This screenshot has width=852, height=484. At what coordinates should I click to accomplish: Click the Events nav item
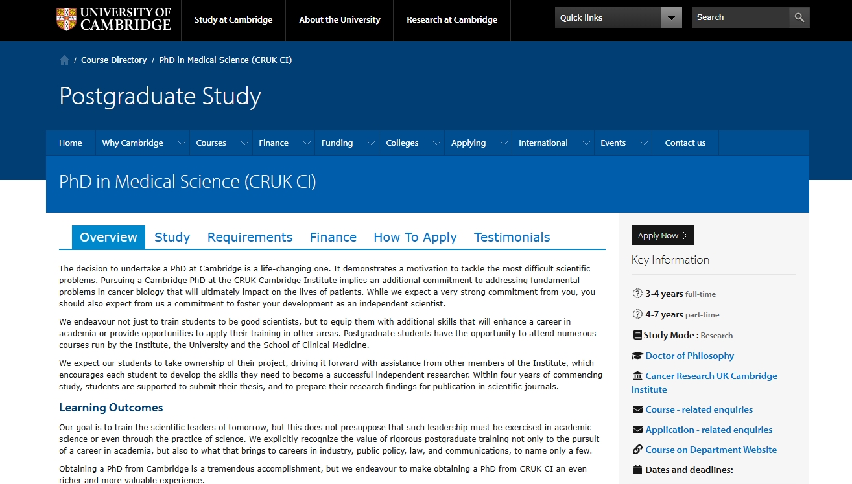(613, 143)
